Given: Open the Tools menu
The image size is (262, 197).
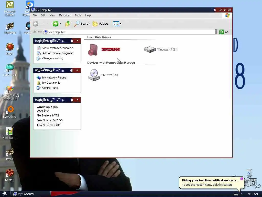Looking at the screenshot, I should [x=78, y=15].
